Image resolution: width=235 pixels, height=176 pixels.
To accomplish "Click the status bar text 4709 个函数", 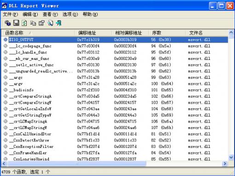I will pos(14,172).
